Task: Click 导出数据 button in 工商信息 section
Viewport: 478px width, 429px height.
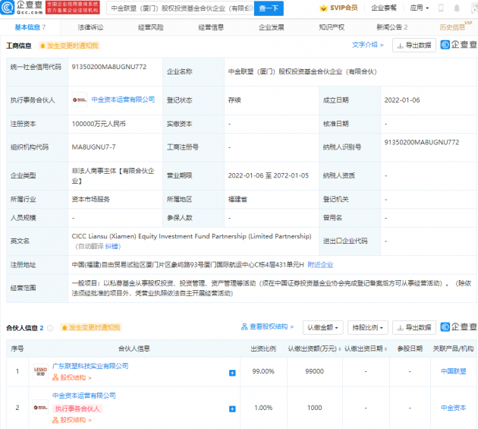Action: click(414, 46)
